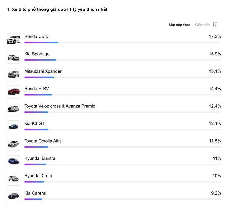Open the Honda Civic entry label
This screenshot has width=229, height=211.
[x=36, y=36]
